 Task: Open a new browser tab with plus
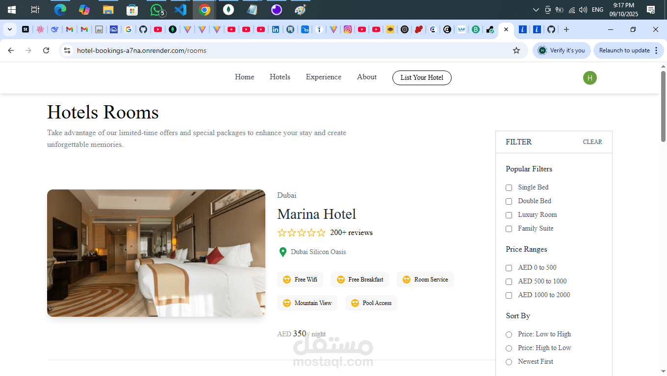(566, 29)
